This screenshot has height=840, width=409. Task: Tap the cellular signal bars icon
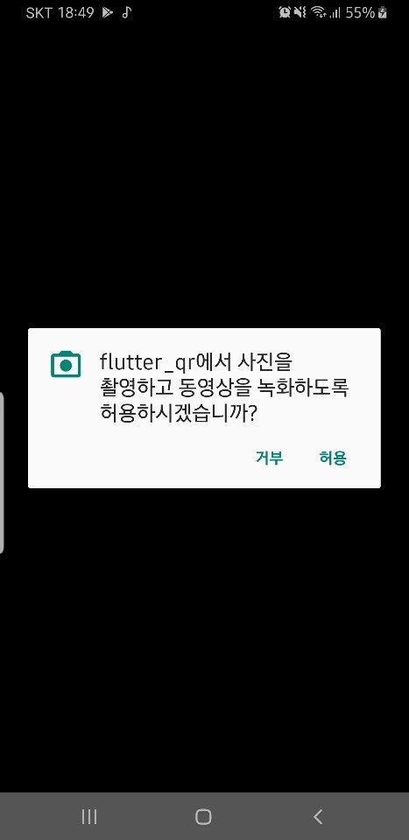point(335,13)
